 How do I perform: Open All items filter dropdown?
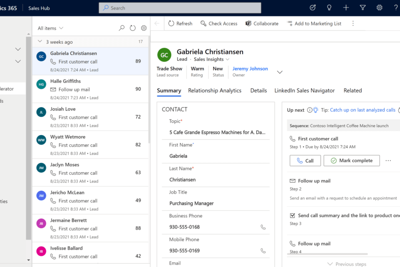[x=50, y=28]
